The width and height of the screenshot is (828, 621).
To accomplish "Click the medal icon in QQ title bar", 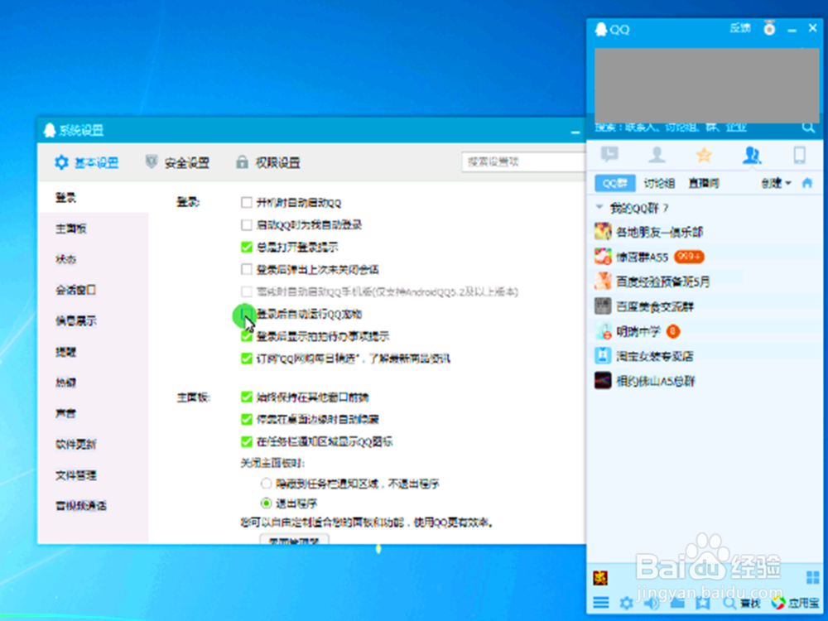I will click(x=769, y=28).
